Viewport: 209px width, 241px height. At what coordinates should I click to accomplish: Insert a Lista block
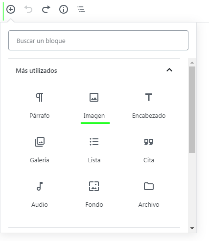click(x=94, y=150)
